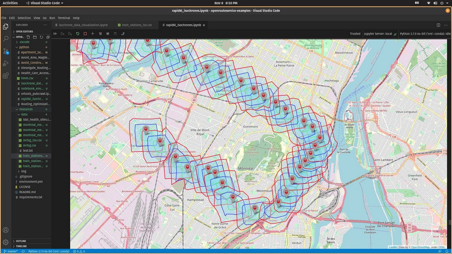
Task: Open the Terminal menu
Action: 64,18
